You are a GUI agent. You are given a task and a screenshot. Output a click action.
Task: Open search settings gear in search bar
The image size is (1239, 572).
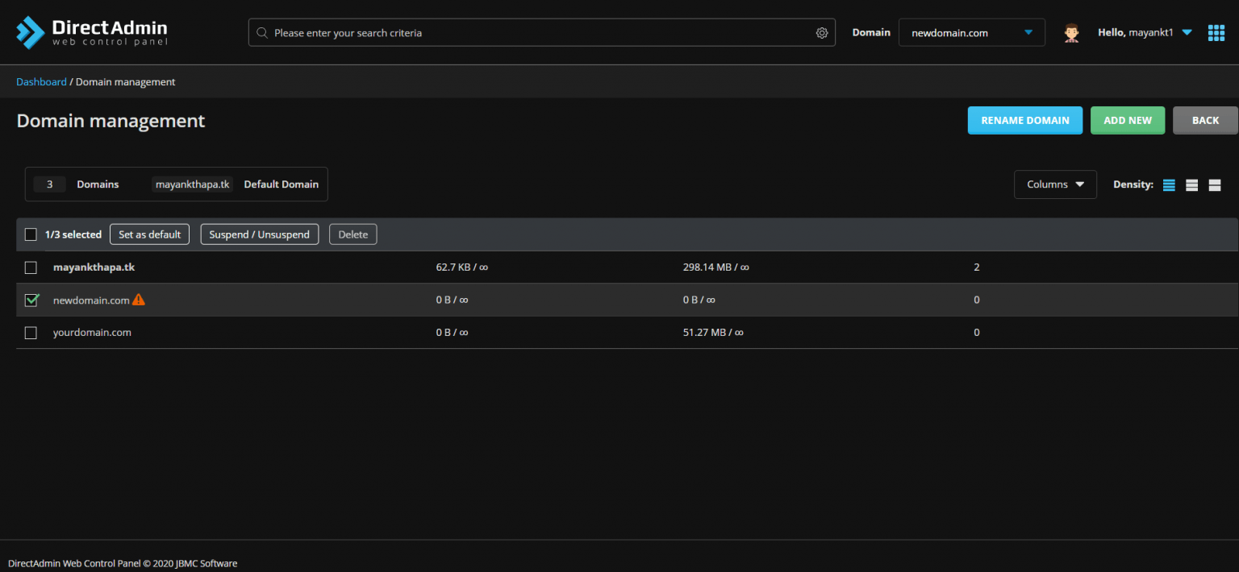(x=821, y=32)
